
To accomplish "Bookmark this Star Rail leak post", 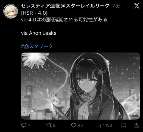I will pyautogui.click(x=124, y=125).
